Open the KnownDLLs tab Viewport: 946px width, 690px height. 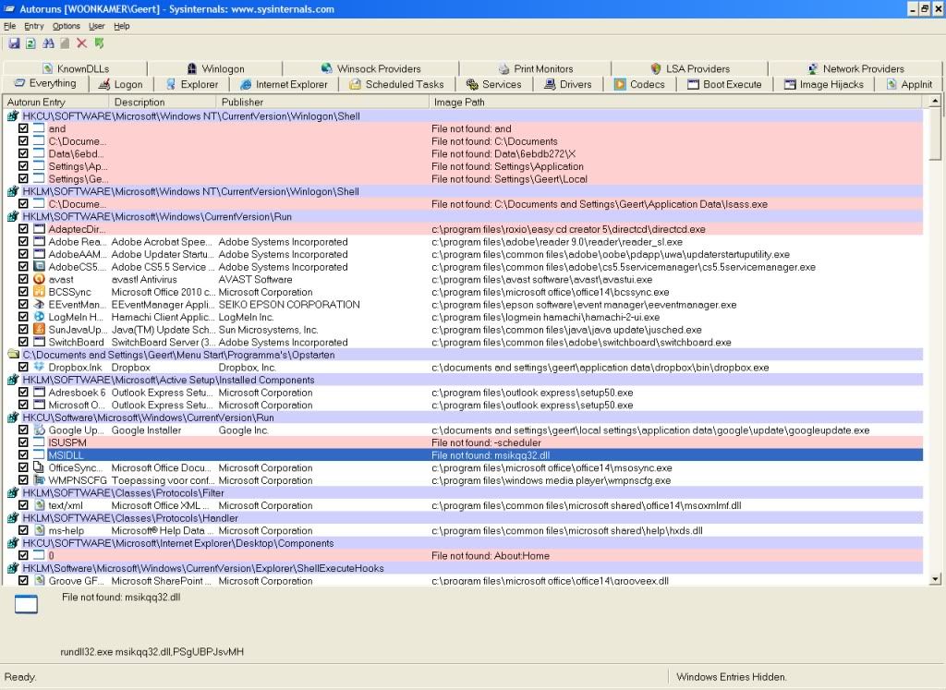click(76, 68)
